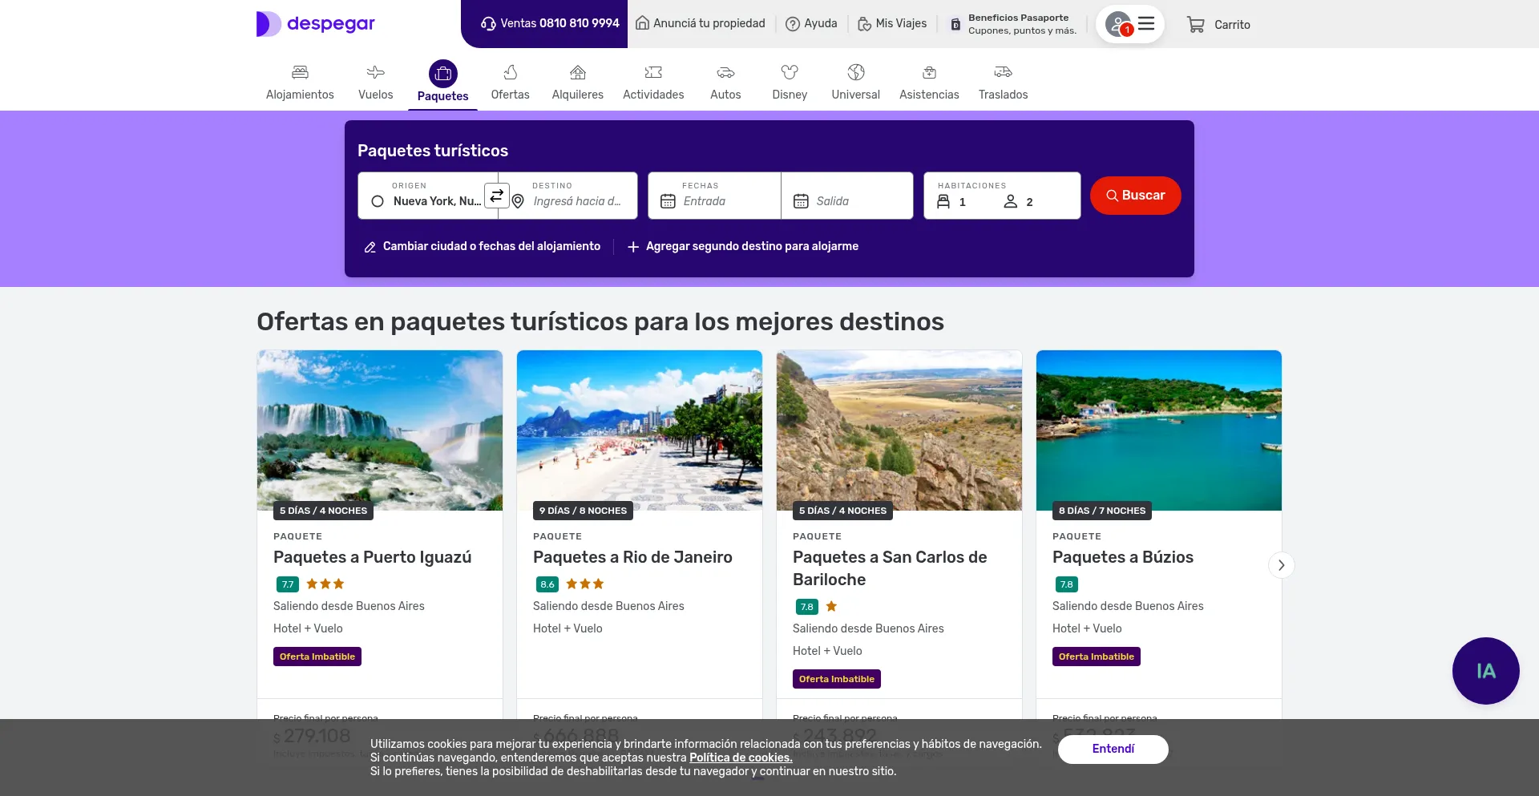
Task: Show next packages with carousel arrow
Action: click(x=1281, y=565)
